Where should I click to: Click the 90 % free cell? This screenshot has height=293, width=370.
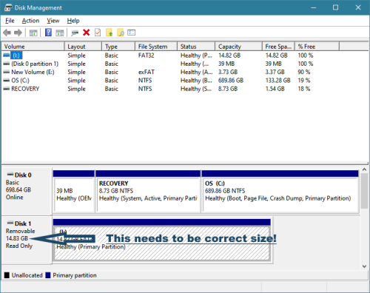pos(304,72)
